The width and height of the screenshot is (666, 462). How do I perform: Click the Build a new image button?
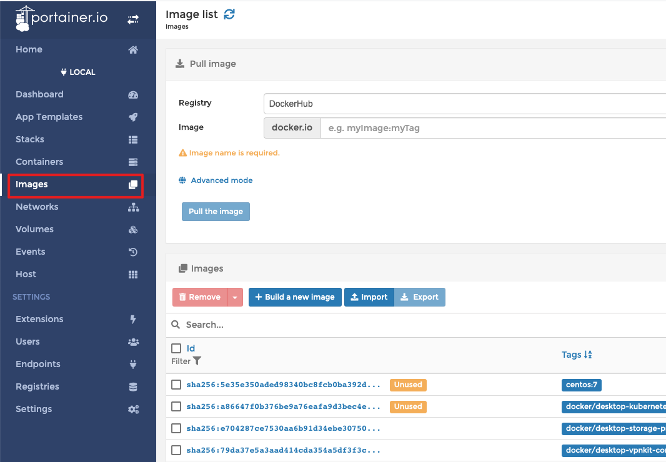(295, 297)
